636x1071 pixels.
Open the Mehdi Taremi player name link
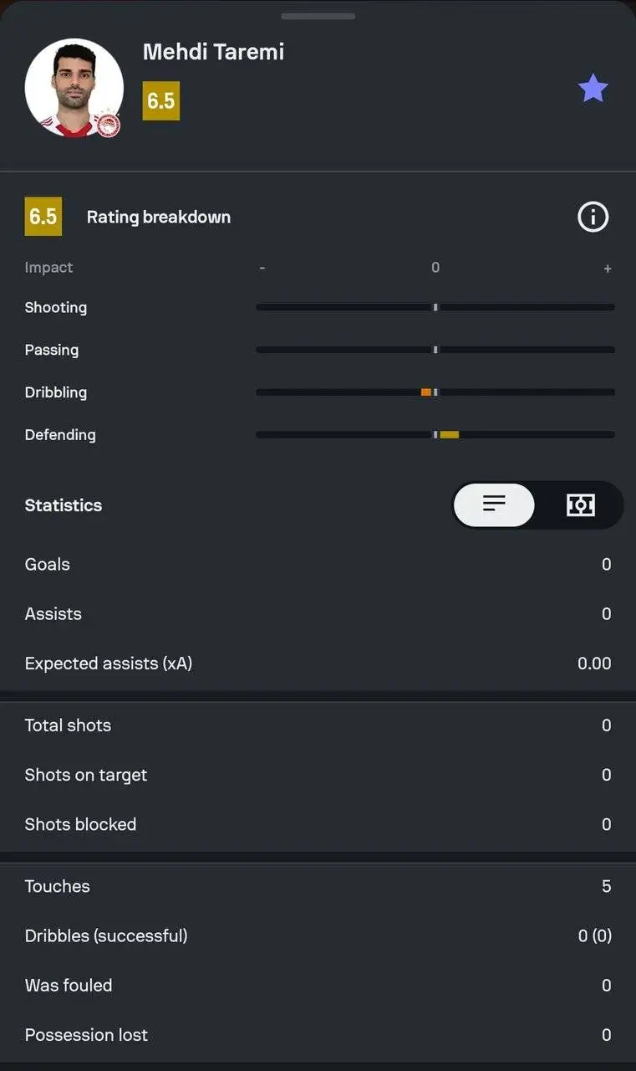(x=213, y=52)
